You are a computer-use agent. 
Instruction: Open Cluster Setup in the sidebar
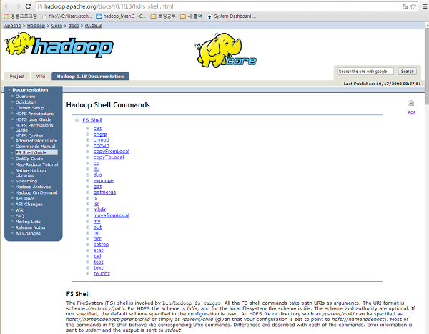tap(29, 108)
